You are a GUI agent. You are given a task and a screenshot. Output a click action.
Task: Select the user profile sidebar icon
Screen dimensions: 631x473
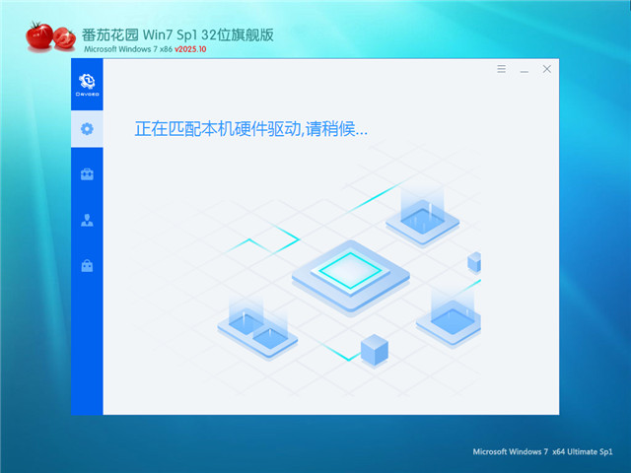(87, 220)
